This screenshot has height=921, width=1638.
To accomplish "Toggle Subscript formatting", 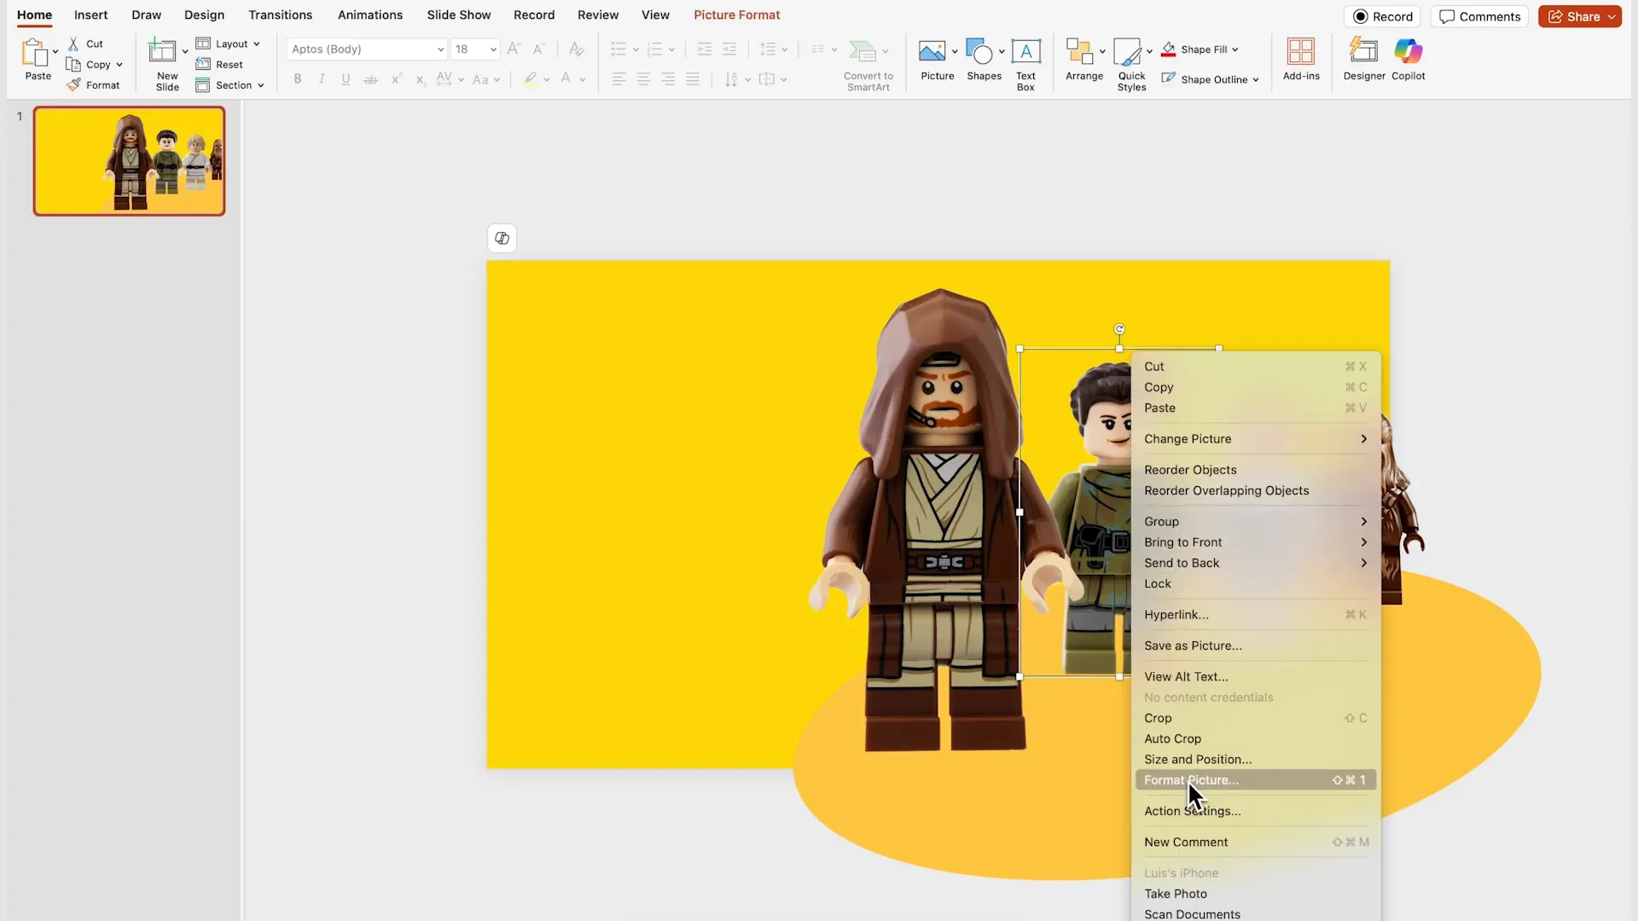I will point(420,79).
